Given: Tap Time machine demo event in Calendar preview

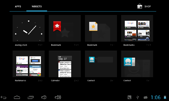Looking at the screenshot, I should [65, 73].
